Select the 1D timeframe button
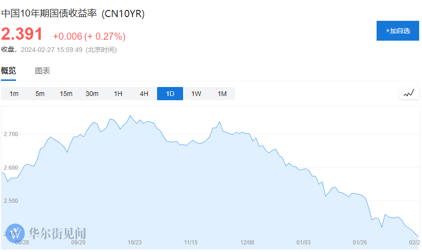 (170, 94)
